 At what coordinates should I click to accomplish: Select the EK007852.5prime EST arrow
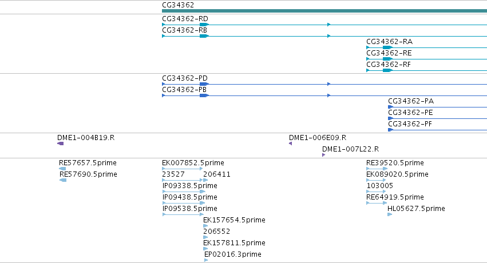(x=183, y=169)
